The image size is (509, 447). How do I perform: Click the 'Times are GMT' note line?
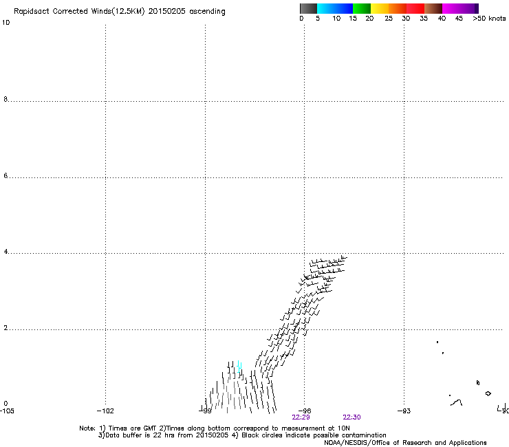[215, 428]
